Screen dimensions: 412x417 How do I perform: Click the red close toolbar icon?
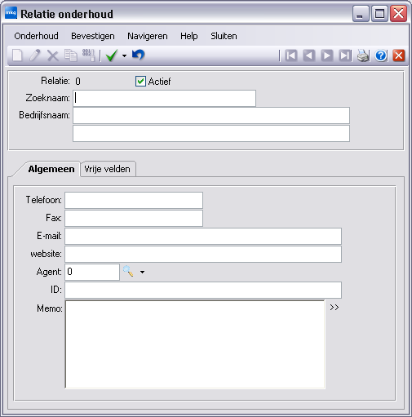click(399, 55)
